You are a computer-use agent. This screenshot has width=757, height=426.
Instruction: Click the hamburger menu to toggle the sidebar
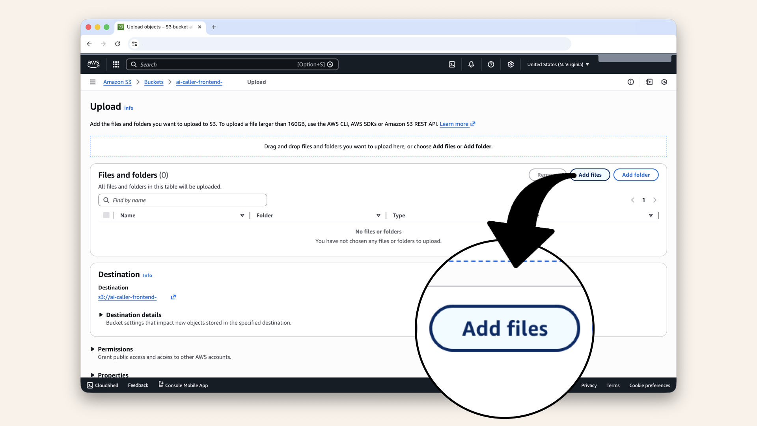(93, 82)
